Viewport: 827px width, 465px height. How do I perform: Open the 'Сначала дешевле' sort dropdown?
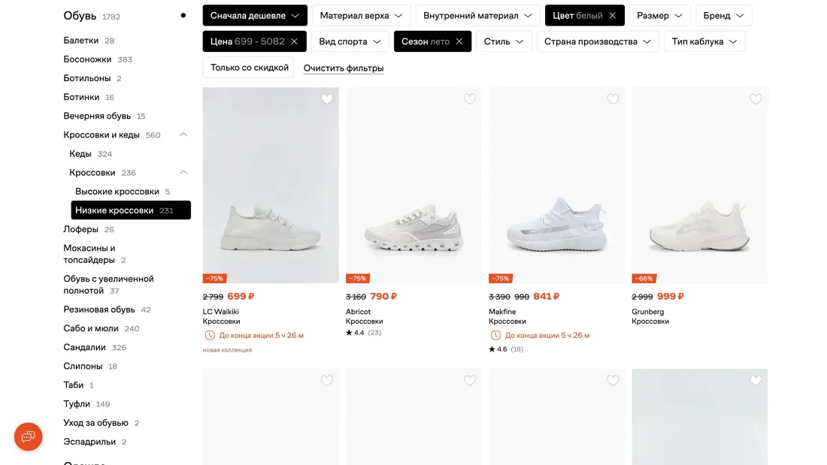(255, 16)
